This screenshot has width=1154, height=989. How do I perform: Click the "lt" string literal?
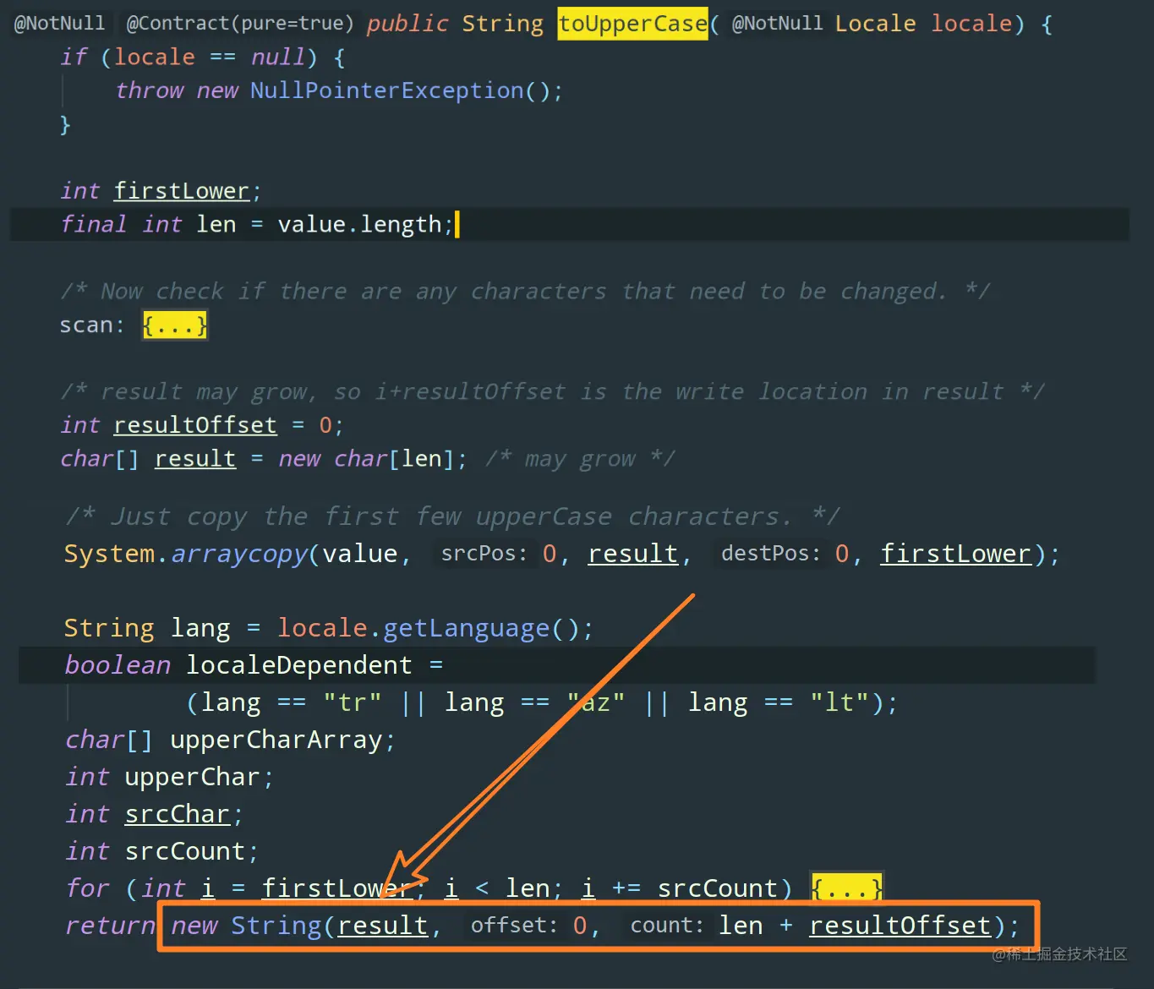coord(840,702)
